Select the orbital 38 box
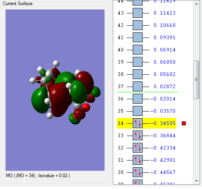The image size is (202, 189). point(137,74)
